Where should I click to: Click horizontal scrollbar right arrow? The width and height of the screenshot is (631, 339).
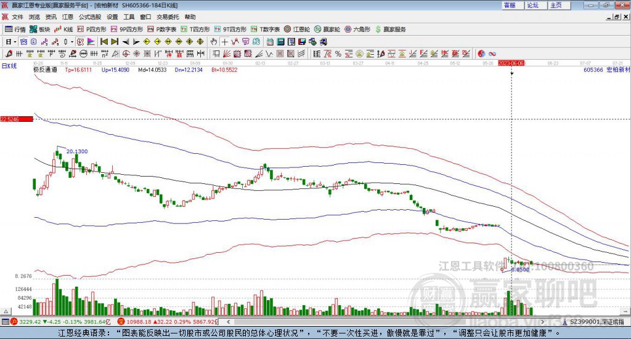542,322
